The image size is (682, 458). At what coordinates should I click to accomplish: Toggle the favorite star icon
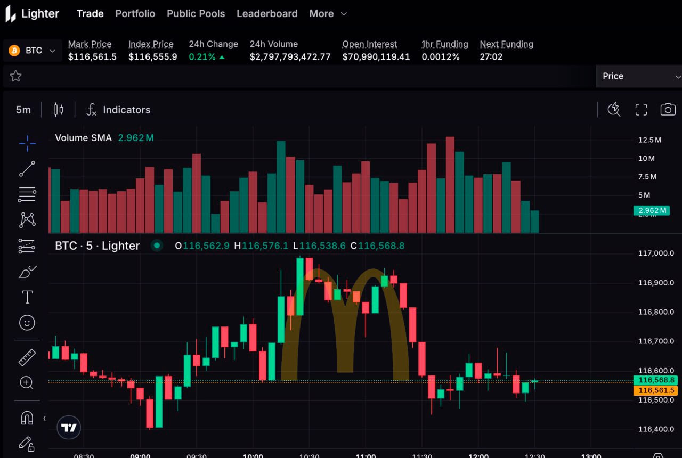15,76
